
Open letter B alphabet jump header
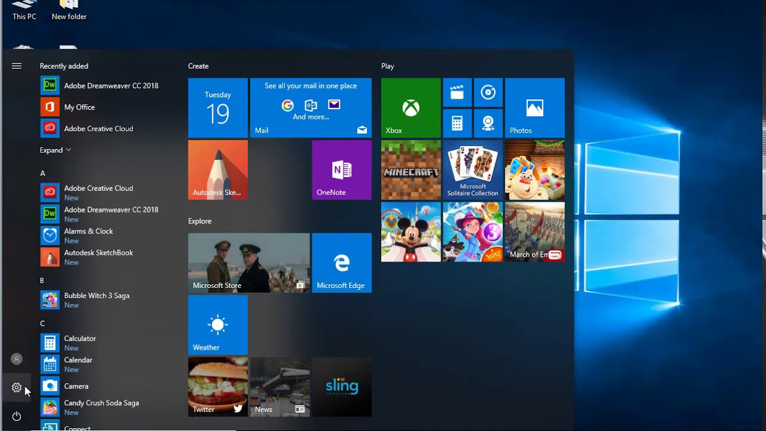[x=42, y=281]
